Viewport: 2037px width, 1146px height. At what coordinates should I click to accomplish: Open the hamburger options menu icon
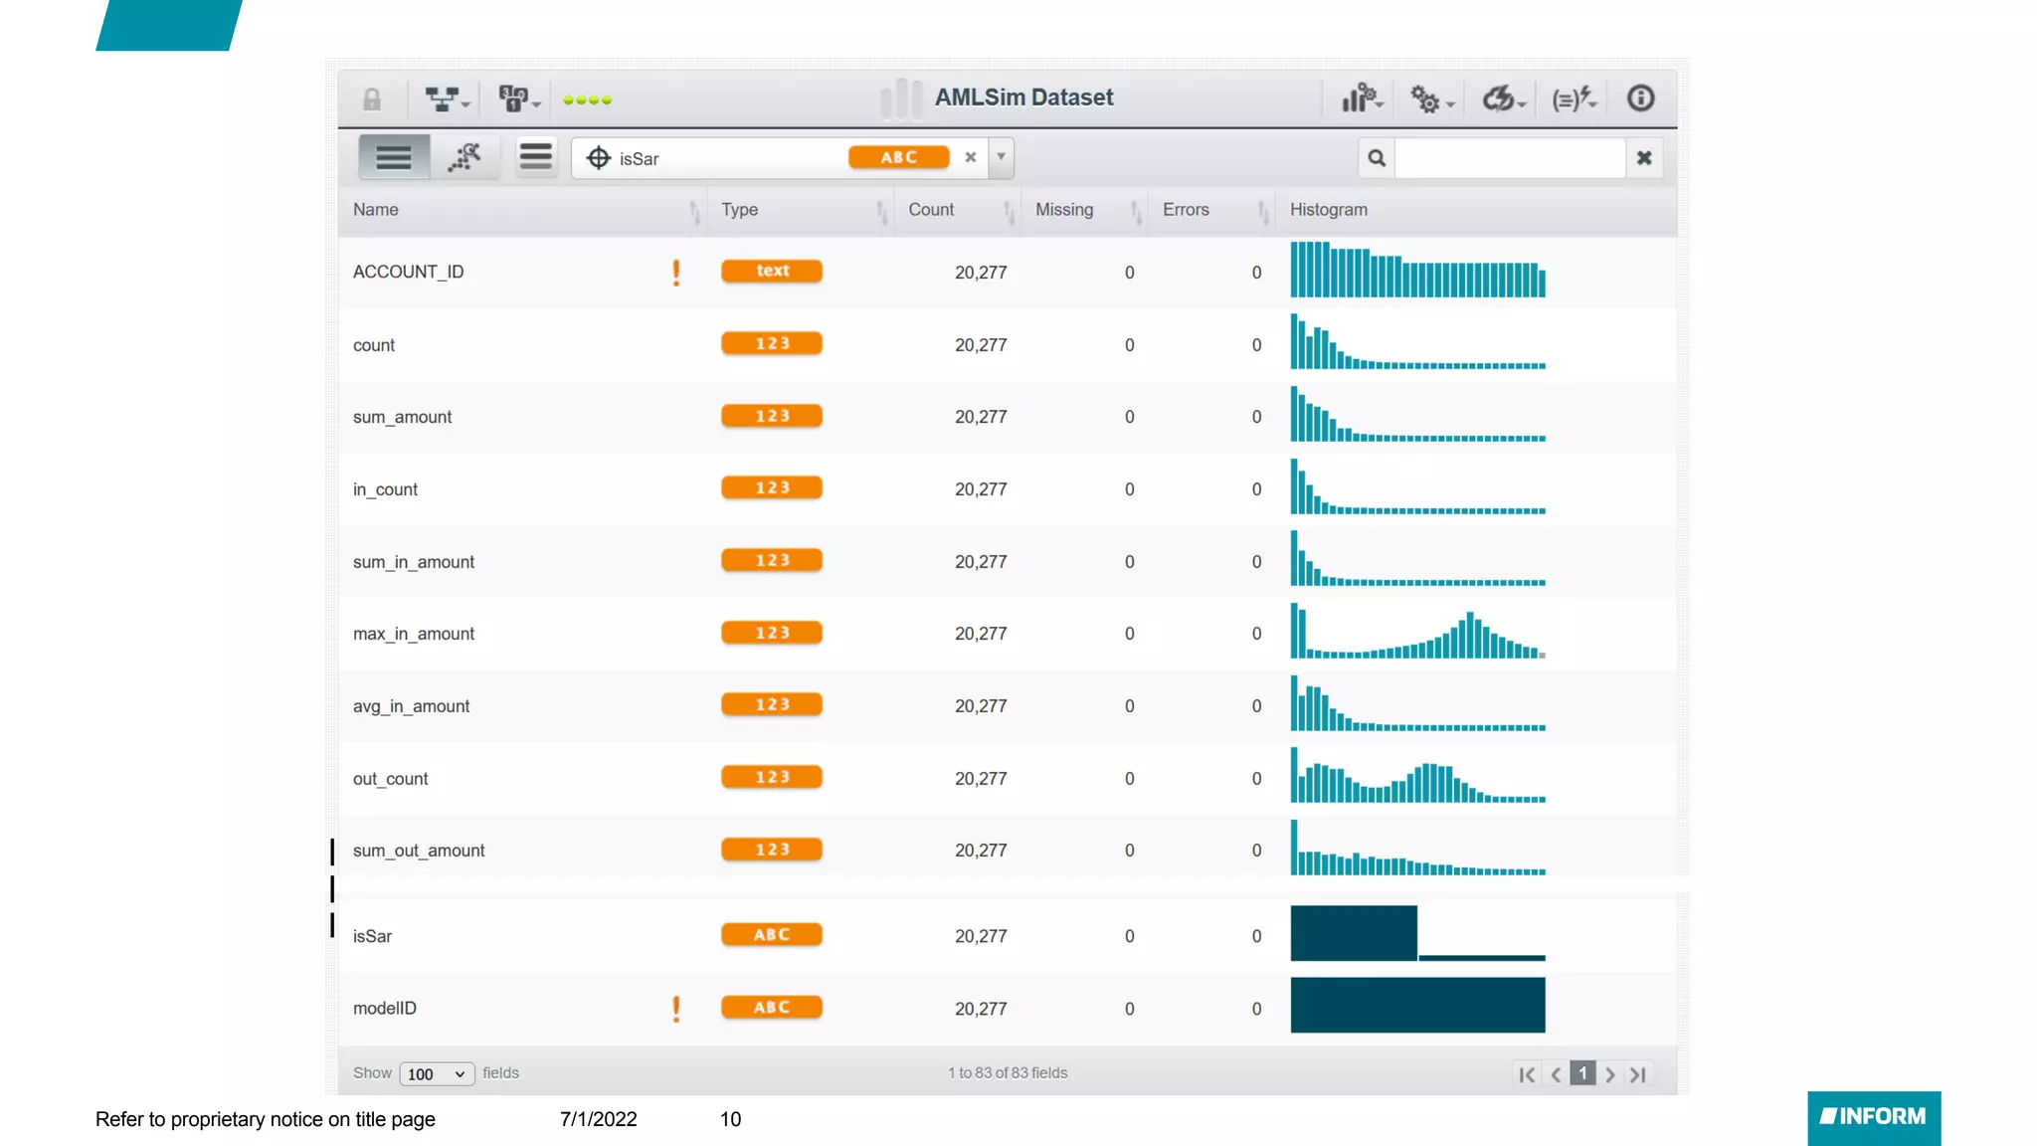[535, 157]
